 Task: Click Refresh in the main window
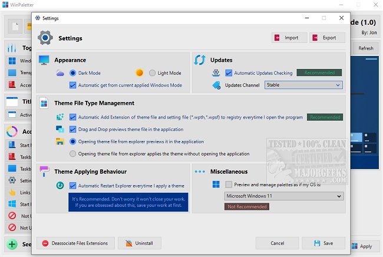click(366, 48)
